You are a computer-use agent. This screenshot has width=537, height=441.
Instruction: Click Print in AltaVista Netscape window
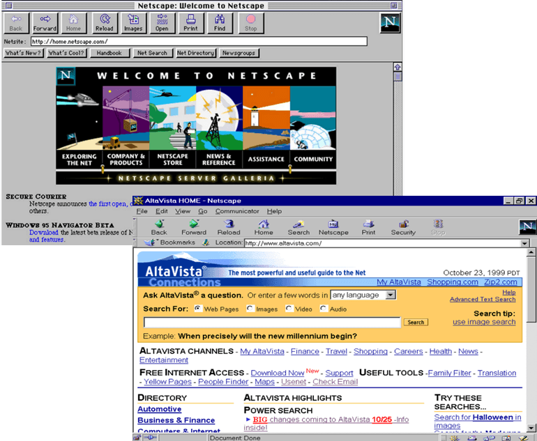(368, 228)
